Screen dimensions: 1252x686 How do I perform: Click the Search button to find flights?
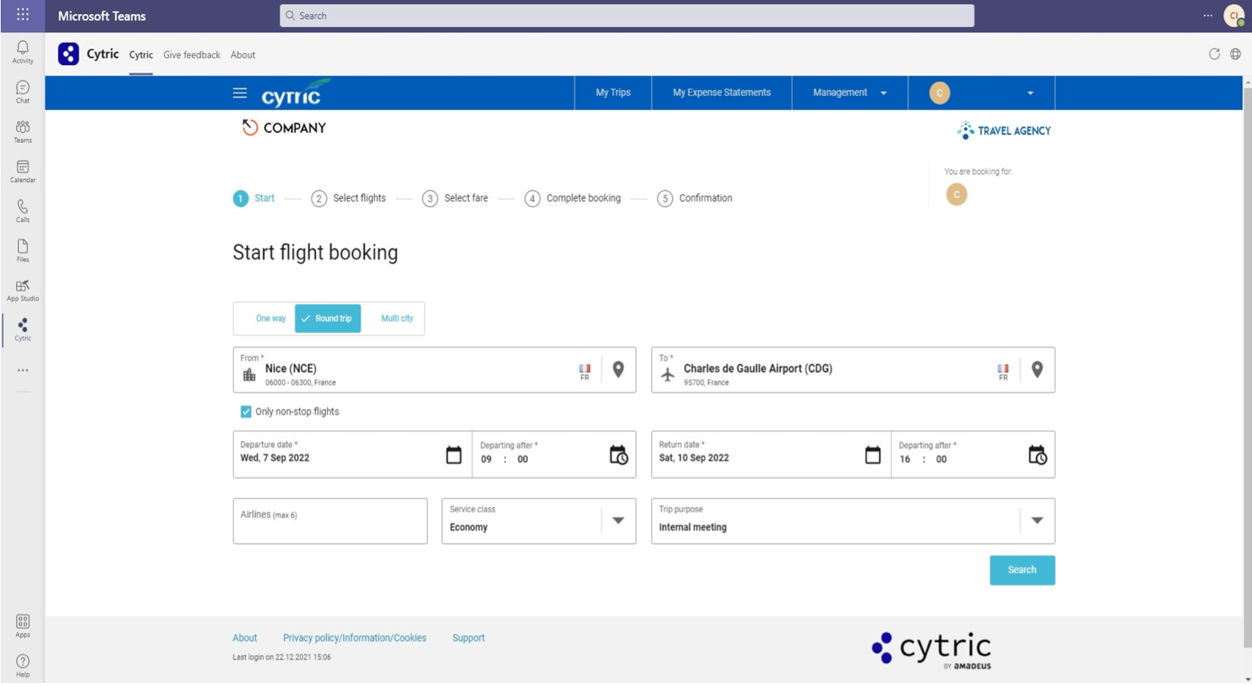pyautogui.click(x=1022, y=570)
